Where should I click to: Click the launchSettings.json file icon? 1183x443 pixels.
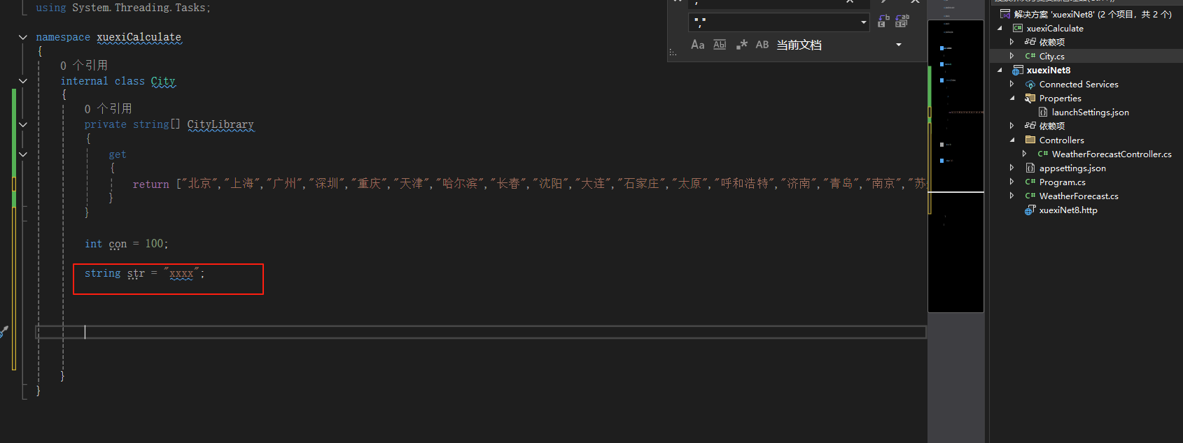pos(1043,112)
